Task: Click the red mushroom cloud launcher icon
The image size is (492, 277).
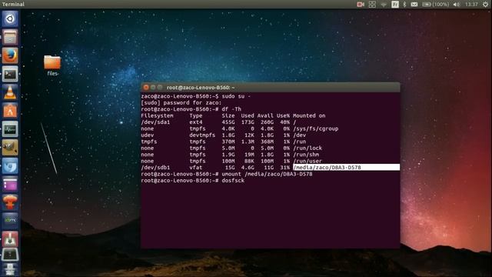Action: [10, 202]
